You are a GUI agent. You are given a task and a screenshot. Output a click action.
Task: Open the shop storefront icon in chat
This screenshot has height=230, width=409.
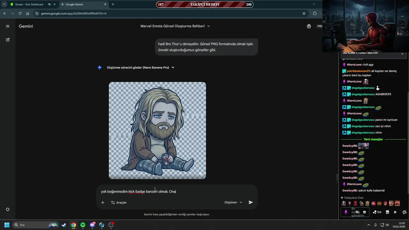pos(387,212)
